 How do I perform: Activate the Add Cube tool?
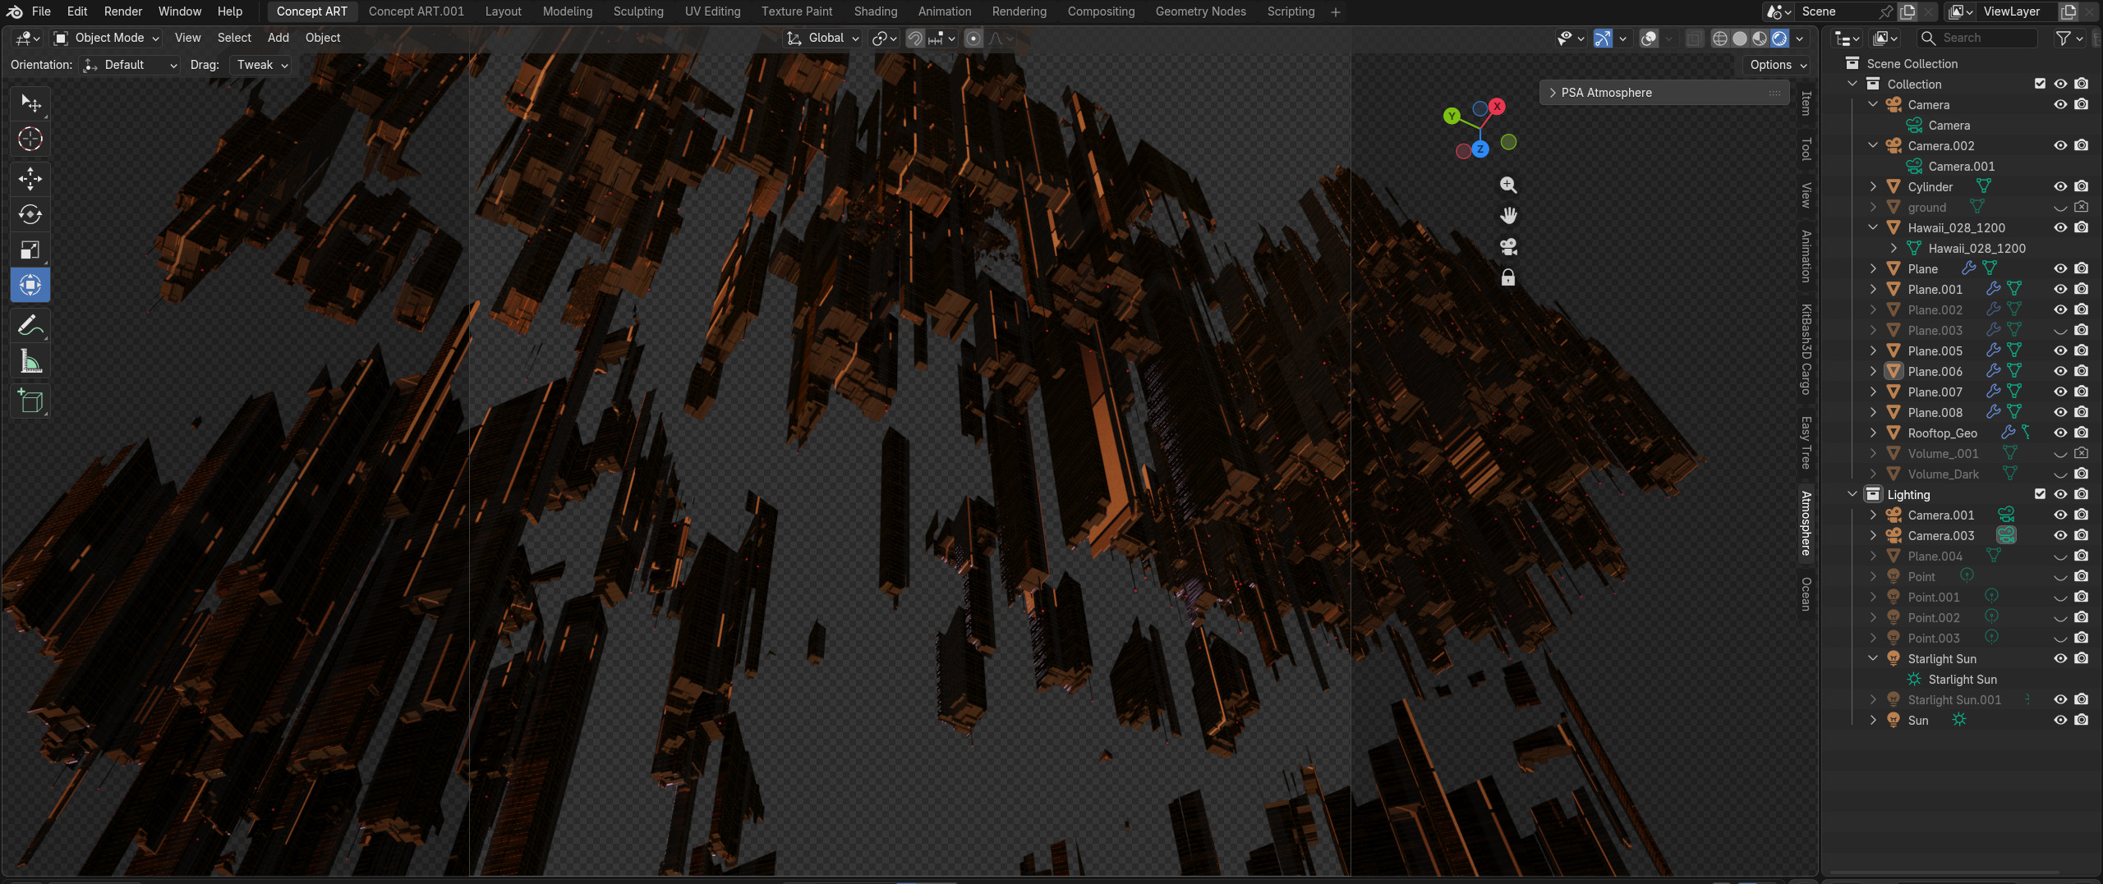(x=30, y=401)
